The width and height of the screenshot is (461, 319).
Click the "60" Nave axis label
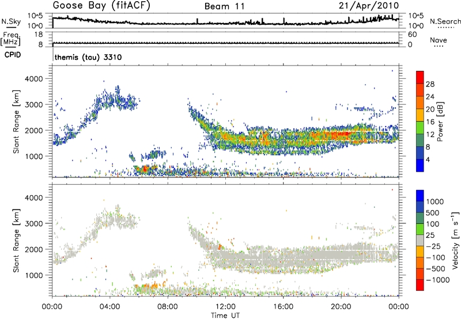click(412, 35)
